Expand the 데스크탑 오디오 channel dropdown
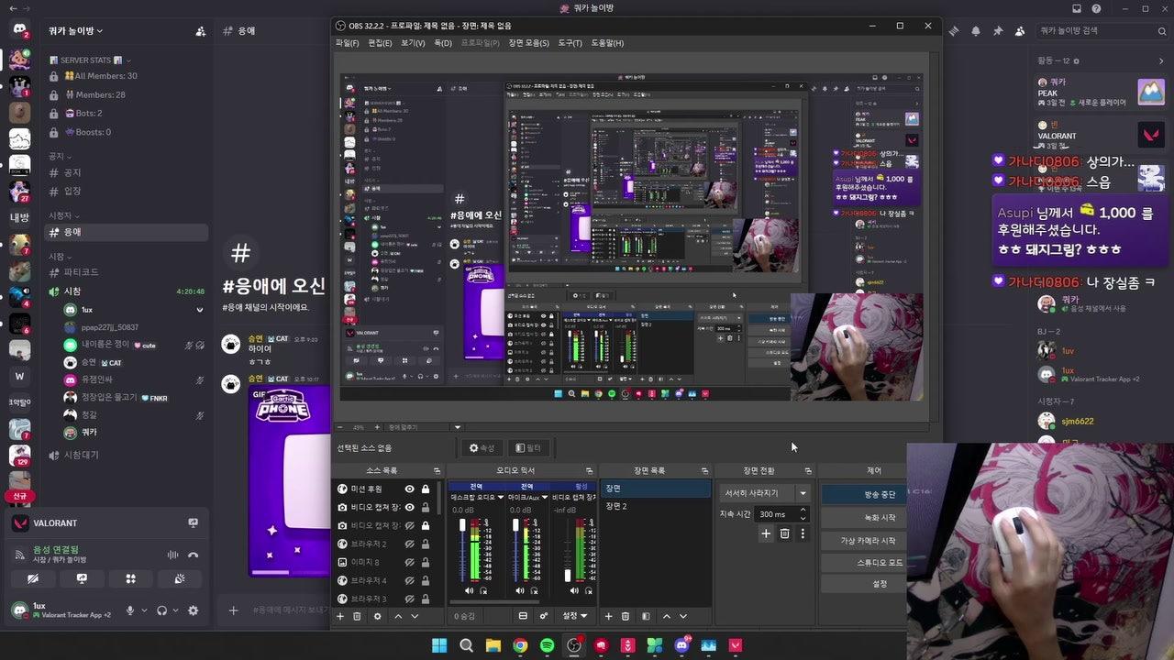The height and width of the screenshot is (660, 1174). click(x=500, y=498)
